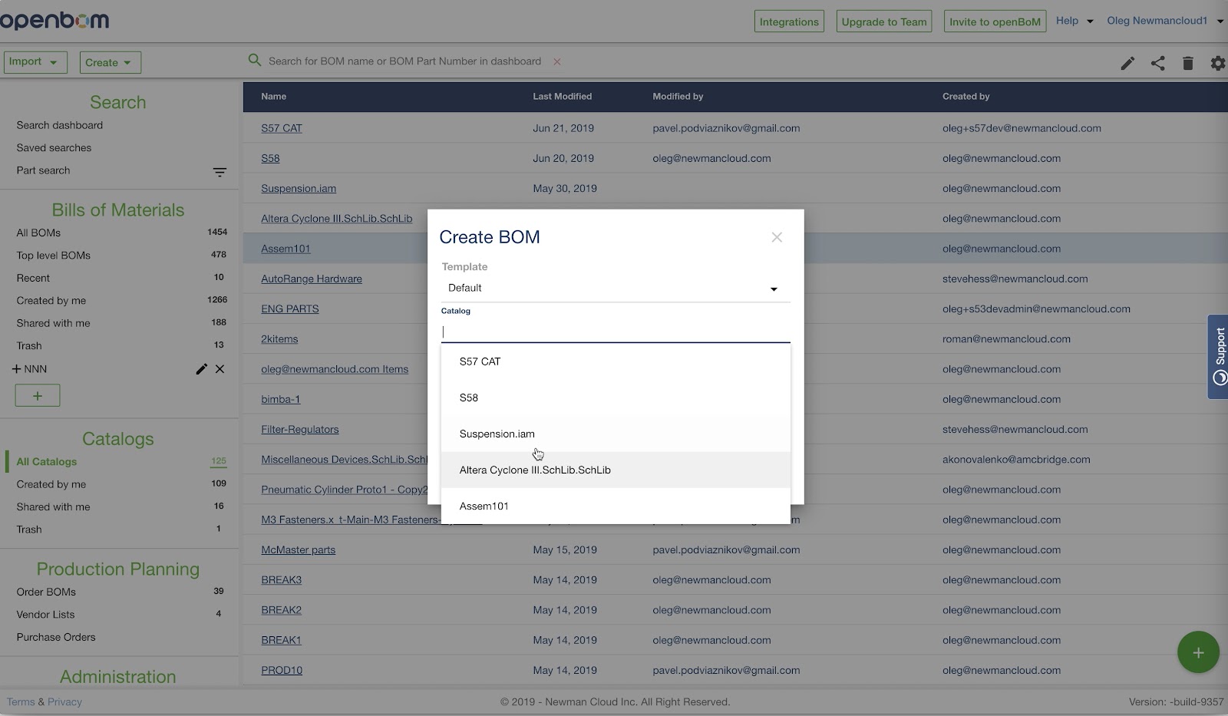Open the Oleg Newmancloud1 user menu
Screen dimensions: 1228x716
coord(1165,21)
